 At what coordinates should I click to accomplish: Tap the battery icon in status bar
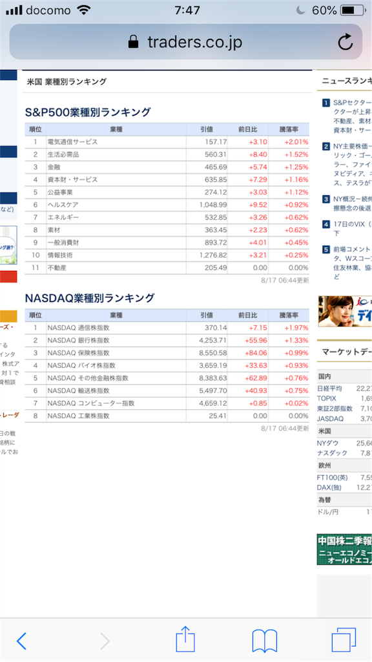point(353,10)
